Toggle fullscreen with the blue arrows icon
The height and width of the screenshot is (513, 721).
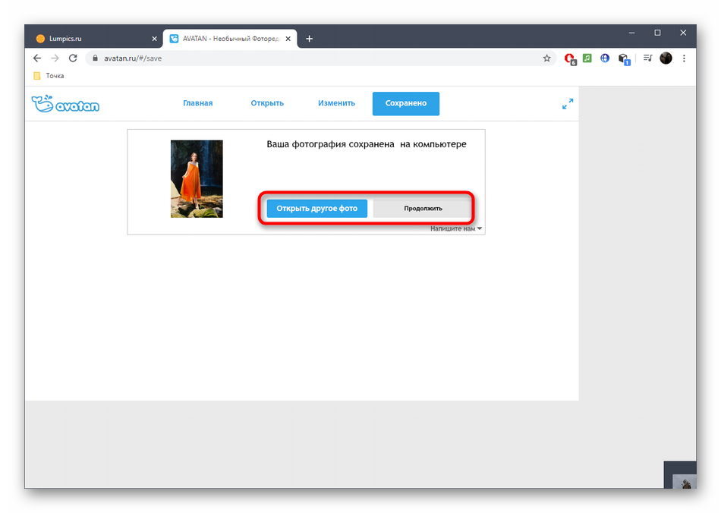[567, 104]
